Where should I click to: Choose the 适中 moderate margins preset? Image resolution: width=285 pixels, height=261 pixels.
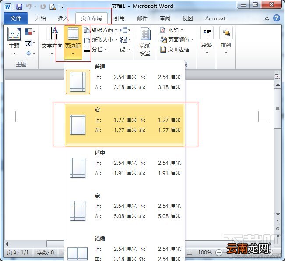click(x=125, y=168)
